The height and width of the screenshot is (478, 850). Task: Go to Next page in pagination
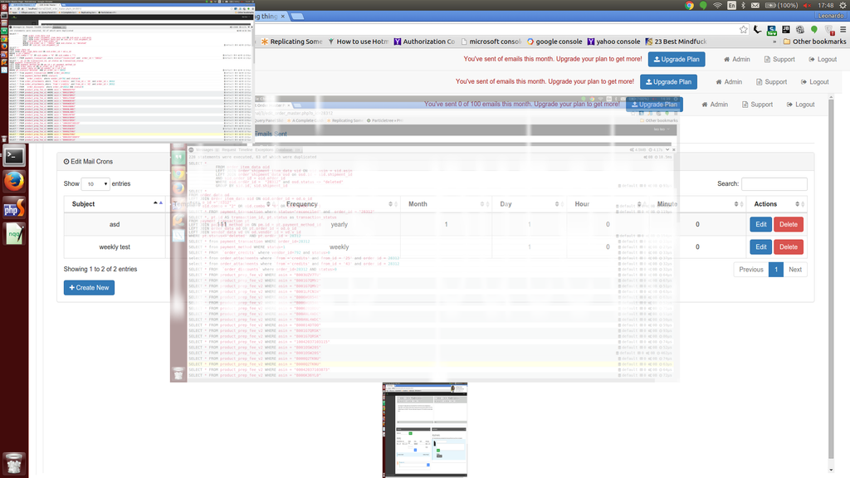pyautogui.click(x=794, y=270)
